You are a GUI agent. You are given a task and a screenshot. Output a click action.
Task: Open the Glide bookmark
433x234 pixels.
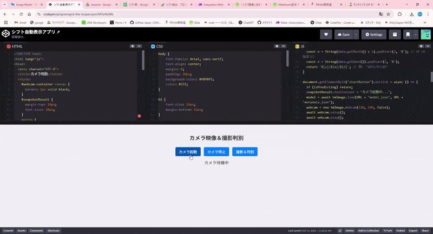316,23
